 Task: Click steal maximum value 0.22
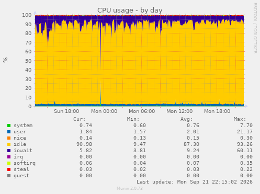point(246,169)
